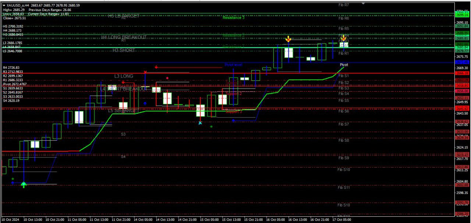The image size is (471, 223).
Task: Select the red 2666.18 price tag
Action: click(462, 73)
